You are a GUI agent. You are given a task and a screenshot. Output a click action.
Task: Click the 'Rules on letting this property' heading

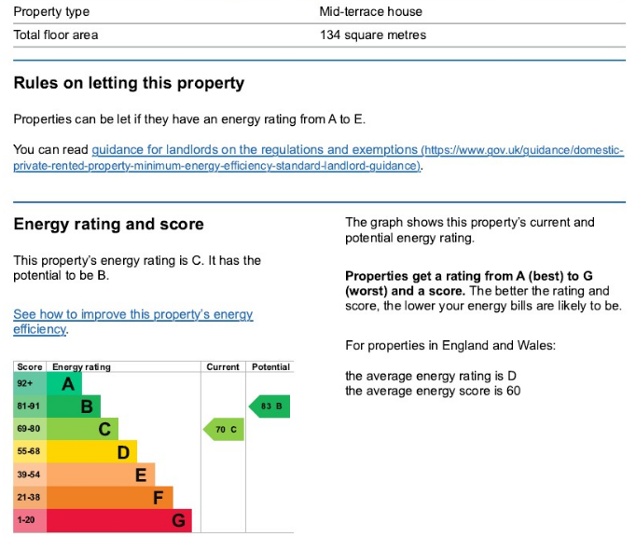[x=129, y=83]
